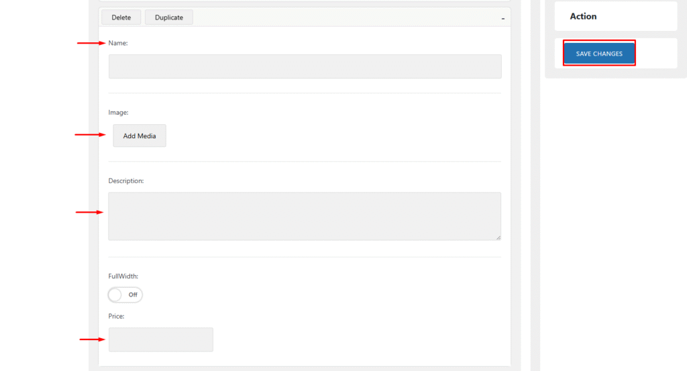Click the Delete button
This screenshot has height=371, width=687.
click(x=121, y=17)
